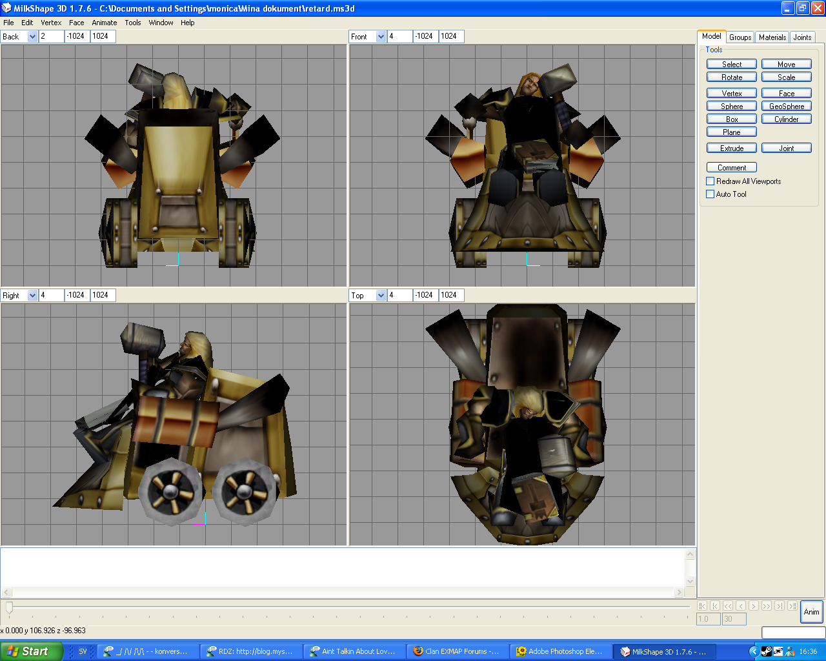
Task: Click the Back viewport grid value field 2
Action: (52, 37)
